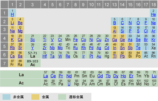This screenshot has width=158, height=101.
Task: Click the Tungsten (W) element link
Action: click(60, 56)
